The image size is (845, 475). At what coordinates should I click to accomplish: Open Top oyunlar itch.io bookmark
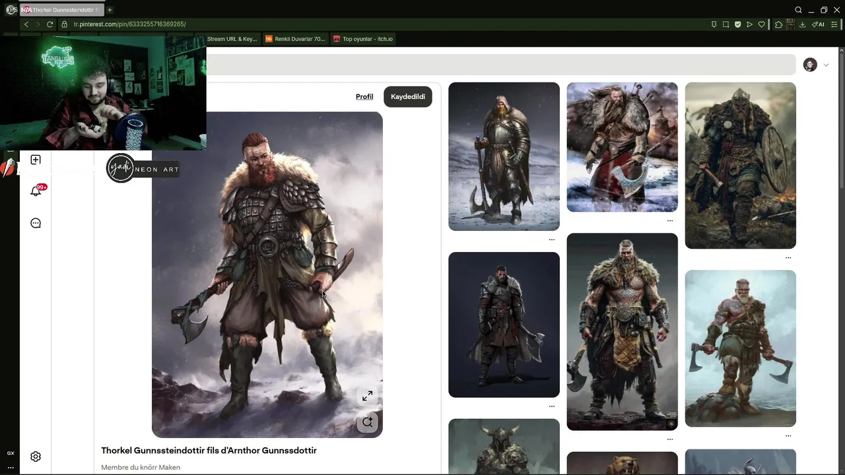363,39
